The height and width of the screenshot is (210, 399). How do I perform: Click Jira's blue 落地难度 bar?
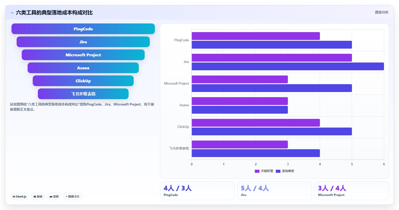[x=288, y=66]
